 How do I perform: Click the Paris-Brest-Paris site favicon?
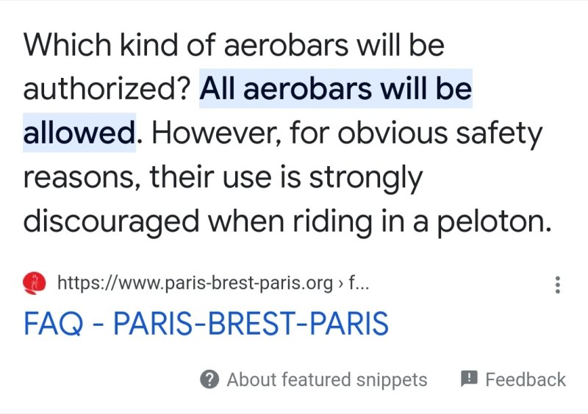point(35,282)
